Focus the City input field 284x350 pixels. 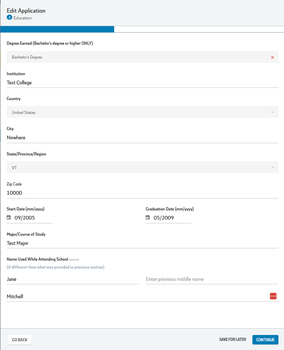coord(142,138)
